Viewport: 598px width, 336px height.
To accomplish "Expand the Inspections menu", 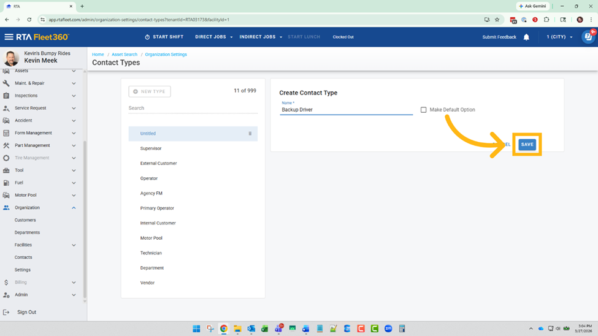I will (x=74, y=96).
